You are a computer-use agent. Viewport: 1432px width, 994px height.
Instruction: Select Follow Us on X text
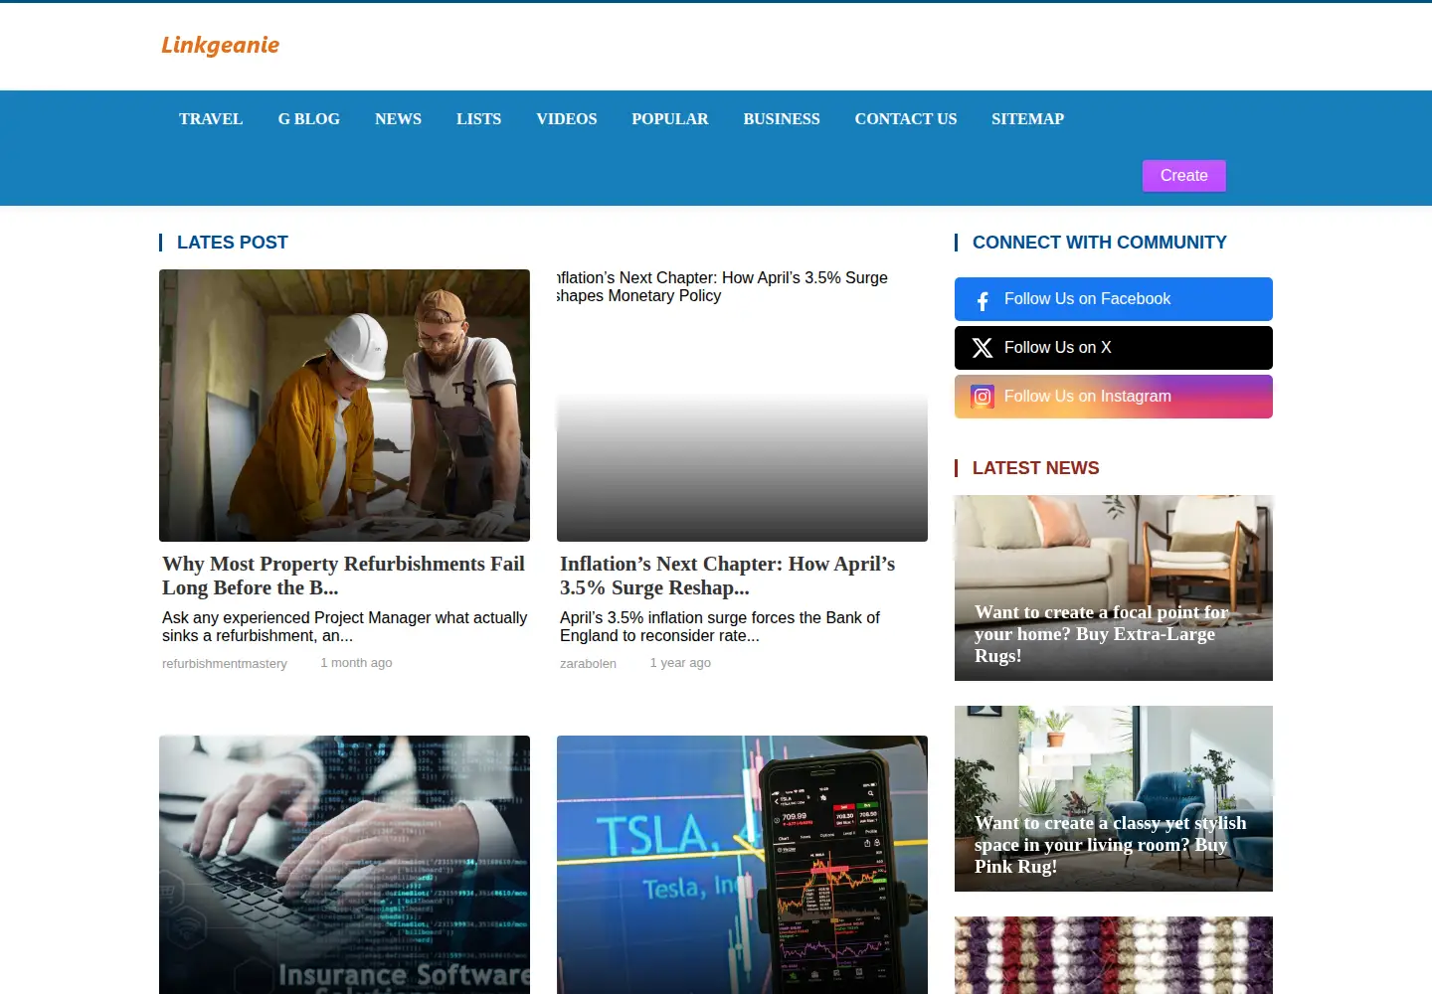click(x=1057, y=347)
